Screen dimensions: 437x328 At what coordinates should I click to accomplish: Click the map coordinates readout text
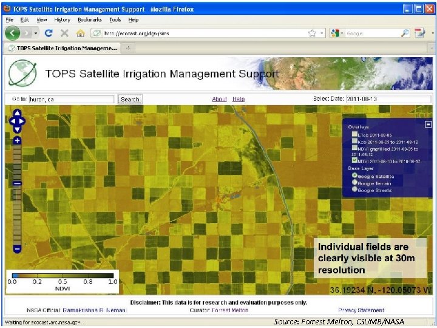click(x=381, y=290)
